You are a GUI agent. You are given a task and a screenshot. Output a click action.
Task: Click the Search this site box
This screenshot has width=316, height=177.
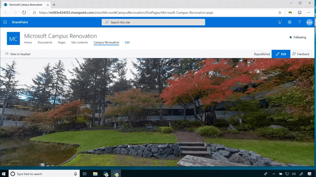coord(153,22)
